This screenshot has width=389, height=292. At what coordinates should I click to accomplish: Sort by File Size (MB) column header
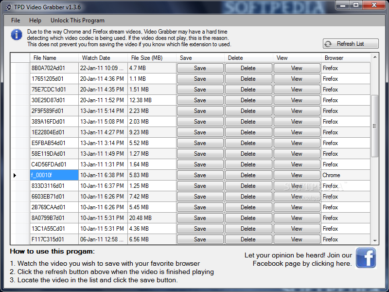pyautogui.click(x=152, y=57)
